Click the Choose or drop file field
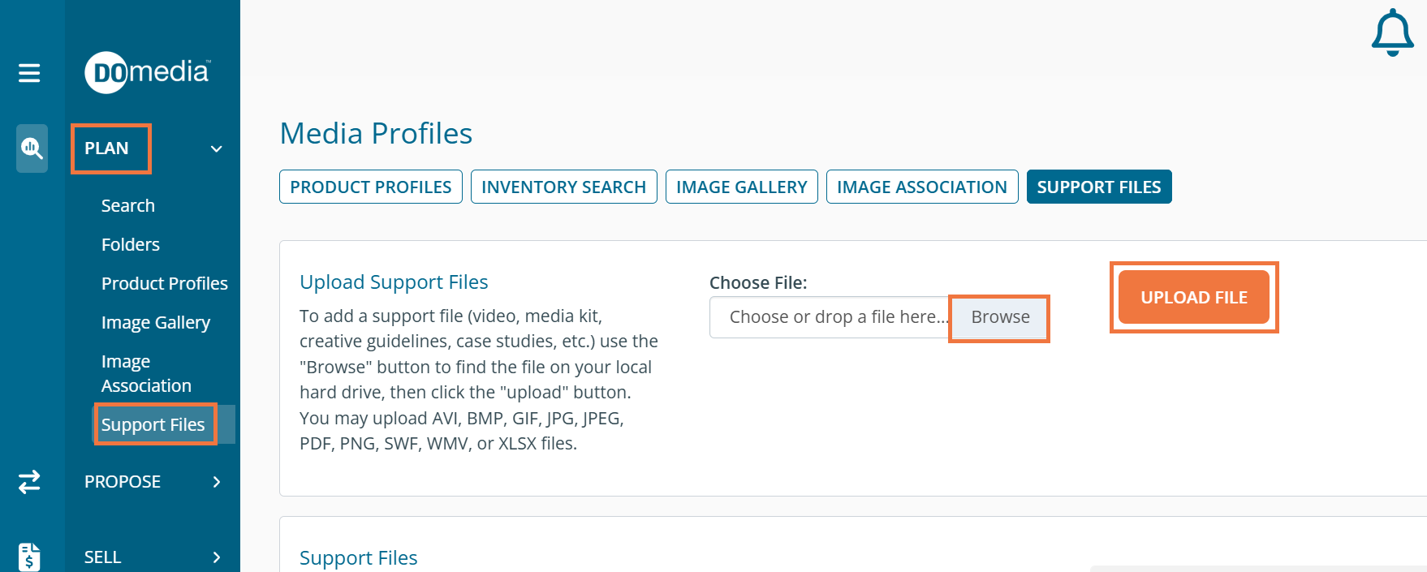The height and width of the screenshot is (572, 1427). pos(830,317)
